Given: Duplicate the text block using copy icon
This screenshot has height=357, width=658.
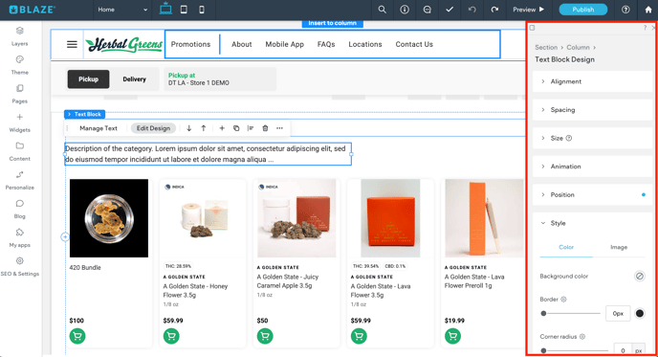Looking at the screenshot, I should tap(236, 128).
